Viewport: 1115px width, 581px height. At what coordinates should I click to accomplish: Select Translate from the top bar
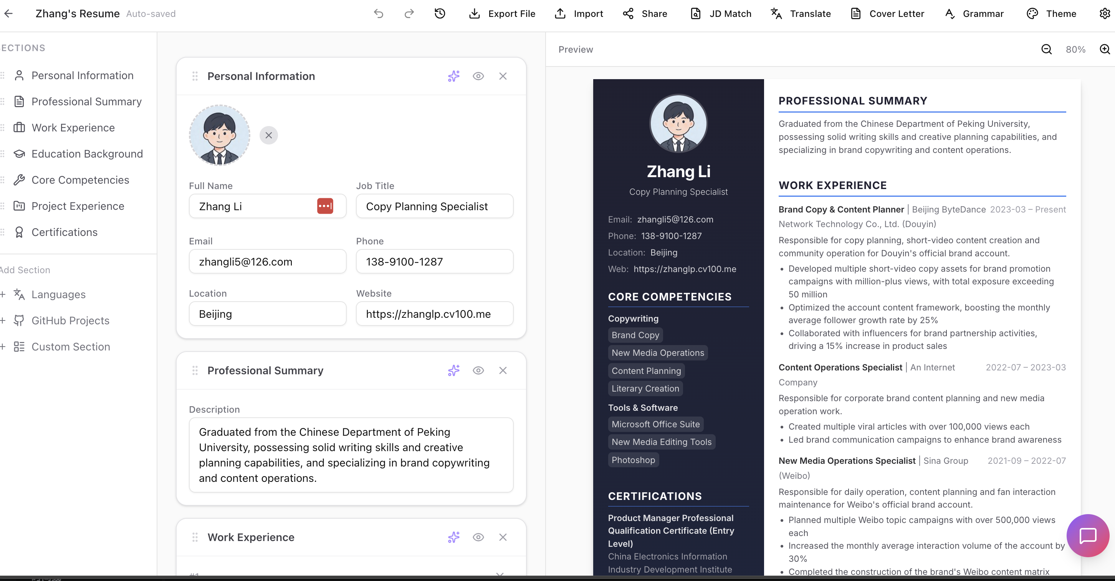(799, 13)
